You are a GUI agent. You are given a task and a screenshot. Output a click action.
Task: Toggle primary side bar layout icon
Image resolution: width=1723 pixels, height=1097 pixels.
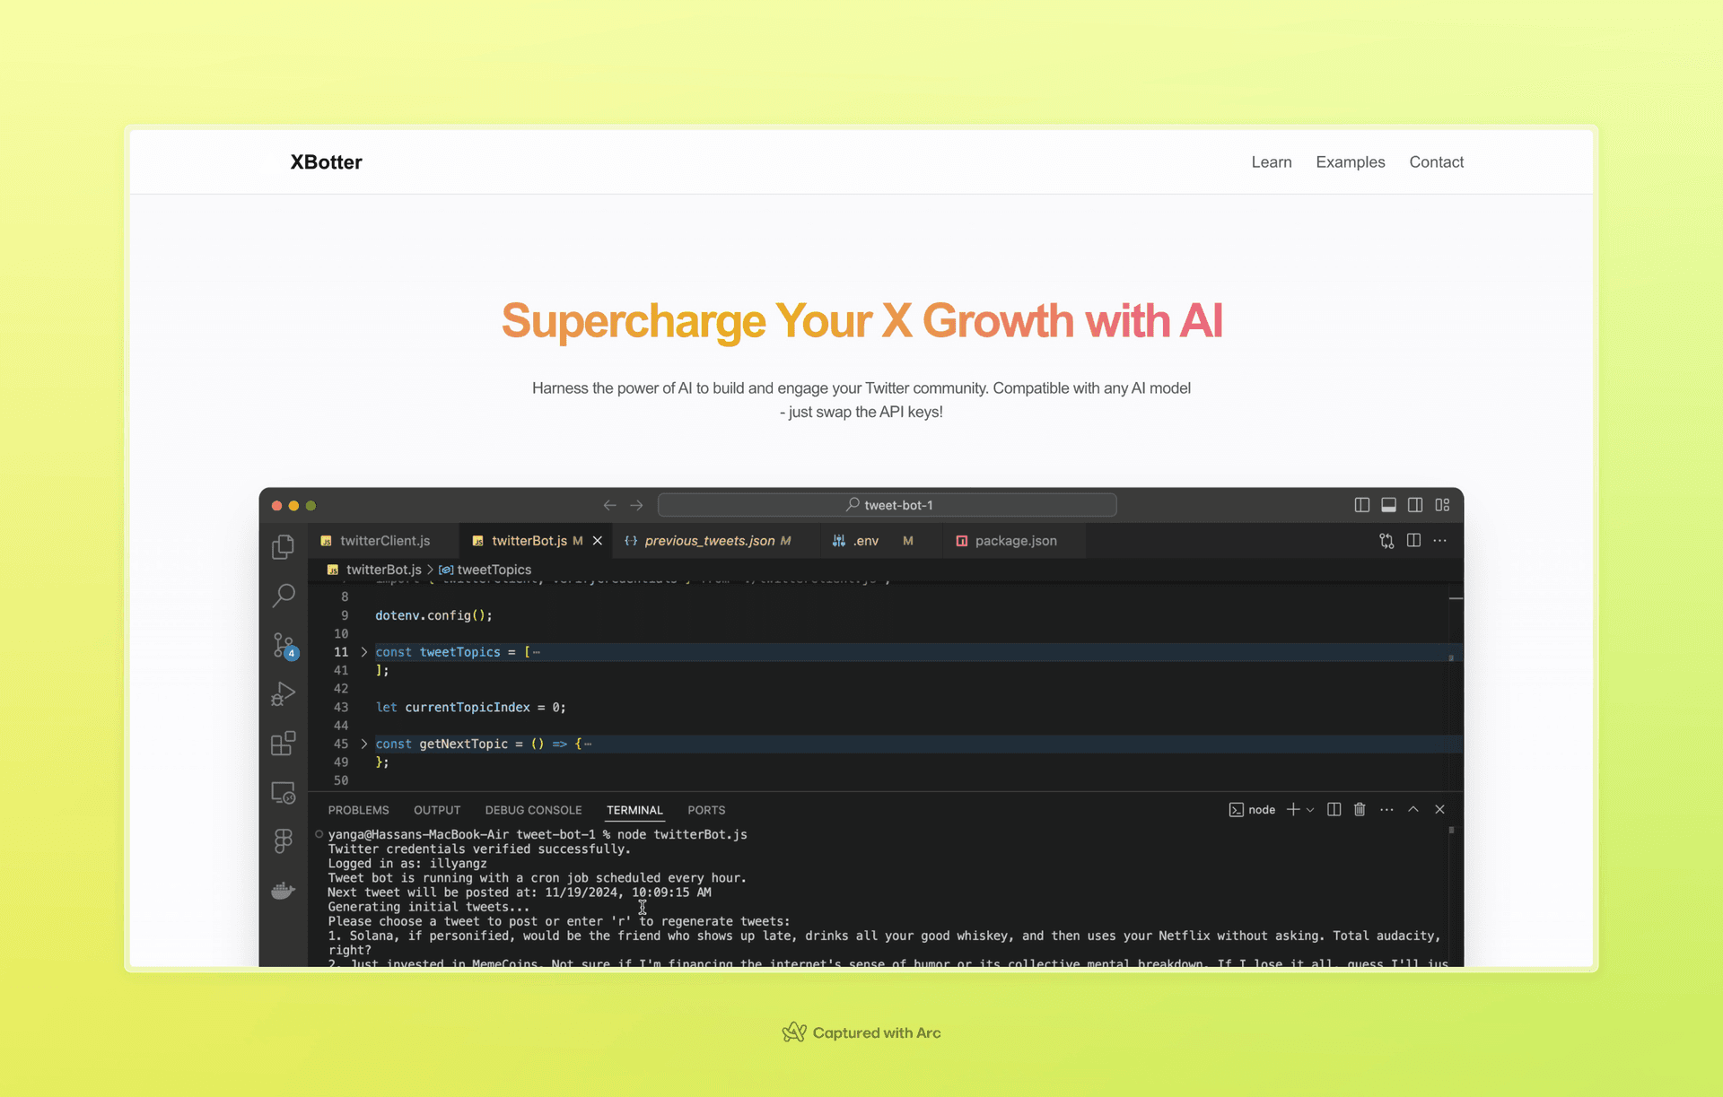(x=1362, y=505)
